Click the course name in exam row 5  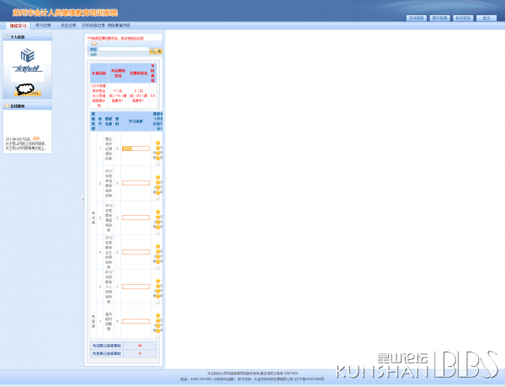pos(109,287)
